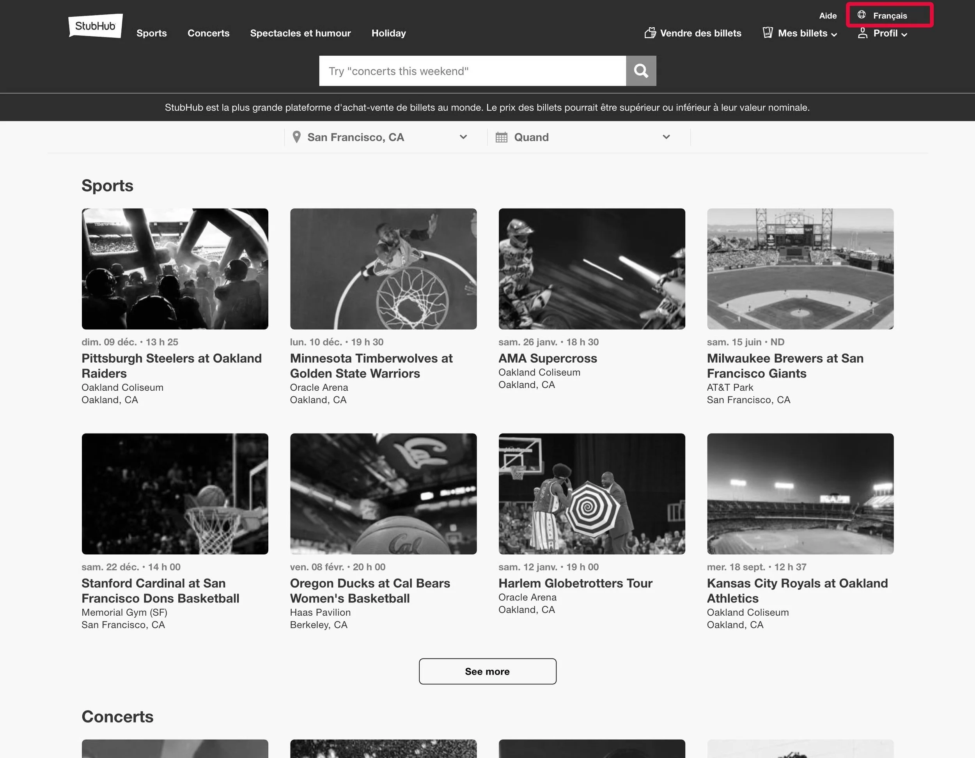Open the Sports menu
Image resolution: width=975 pixels, height=758 pixels.
152,33
